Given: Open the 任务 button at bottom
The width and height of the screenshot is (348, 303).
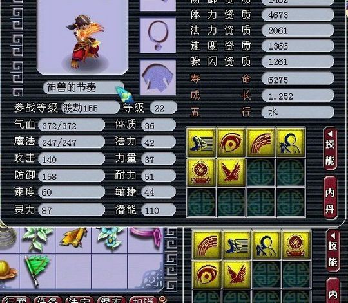Looking at the screenshot, I should click(x=46, y=300).
